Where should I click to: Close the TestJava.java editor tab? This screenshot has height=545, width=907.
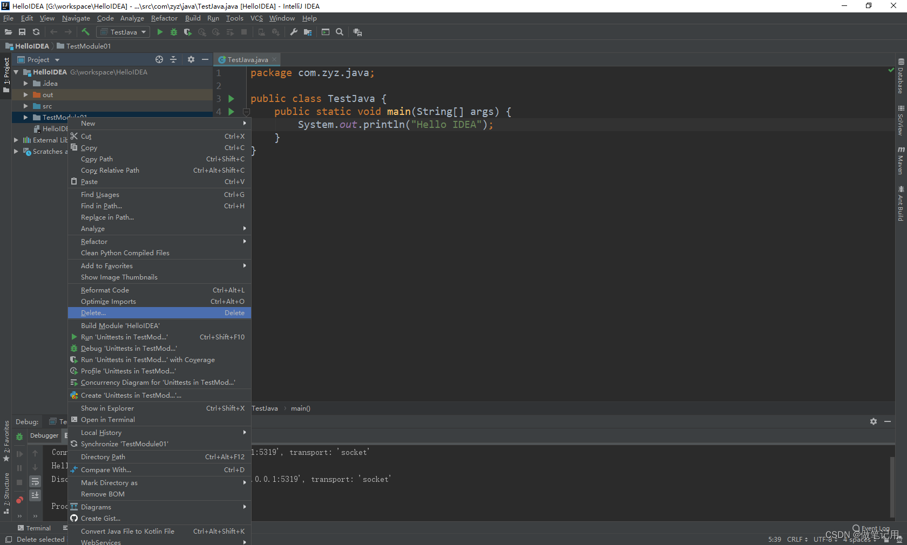coord(274,60)
